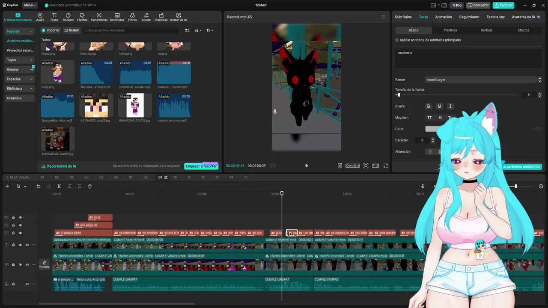The width and height of the screenshot is (548, 308).
Task: Adjust the Tamaño de la fuente slider
Action: pos(399,95)
